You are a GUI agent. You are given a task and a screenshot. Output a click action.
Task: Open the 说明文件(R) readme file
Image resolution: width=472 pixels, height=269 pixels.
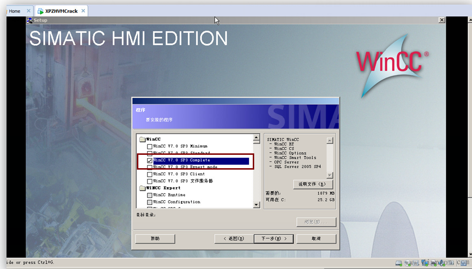pyautogui.click(x=312, y=184)
